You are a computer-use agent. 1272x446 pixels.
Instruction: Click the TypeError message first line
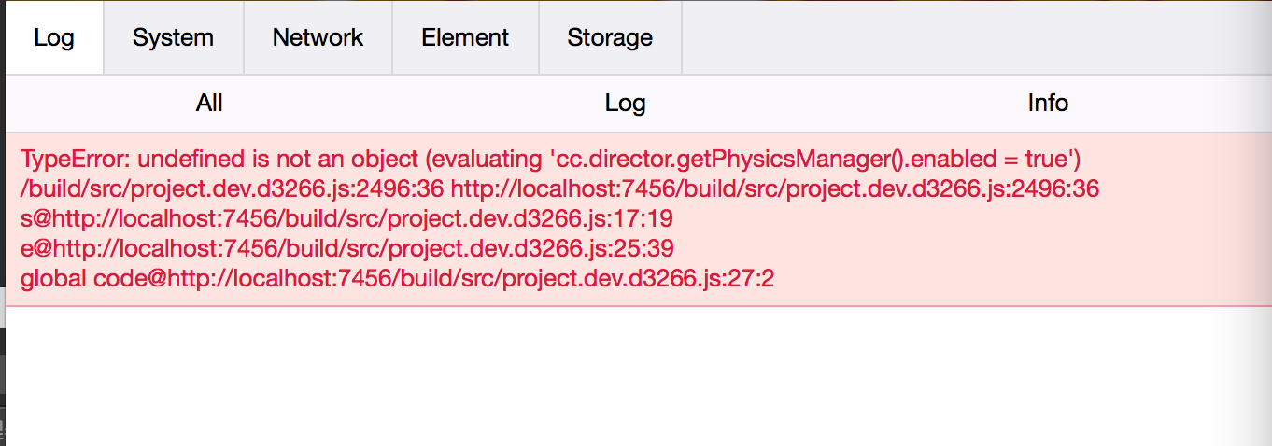pyautogui.click(x=550, y=160)
